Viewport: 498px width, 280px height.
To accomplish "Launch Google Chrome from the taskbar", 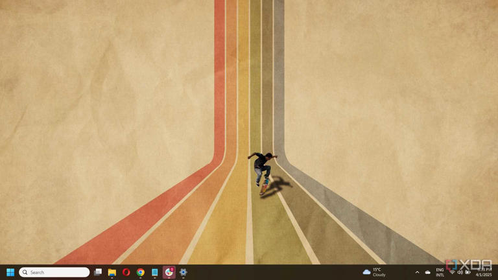I will [141, 272].
